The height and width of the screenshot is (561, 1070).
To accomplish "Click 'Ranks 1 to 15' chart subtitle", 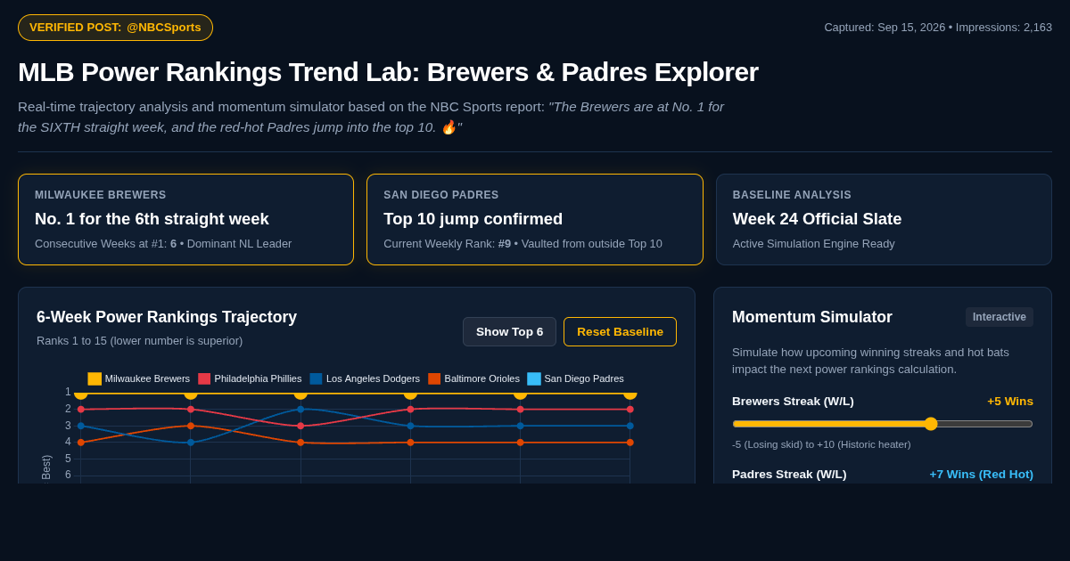I will point(139,341).
